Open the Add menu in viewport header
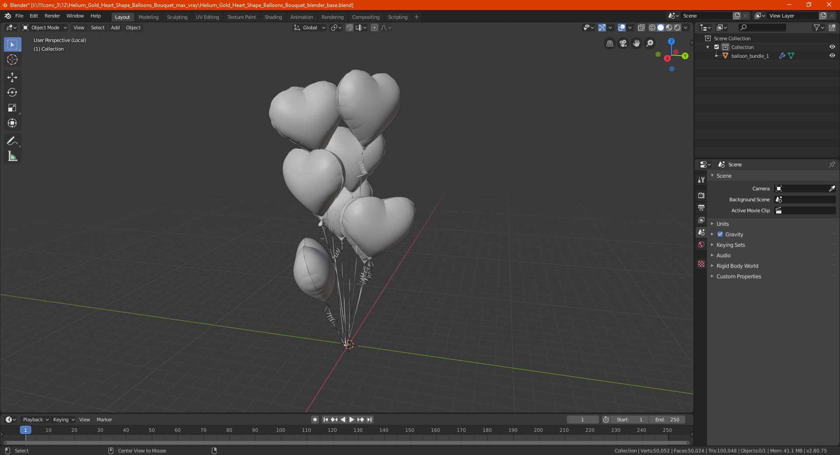 (115, 28)
